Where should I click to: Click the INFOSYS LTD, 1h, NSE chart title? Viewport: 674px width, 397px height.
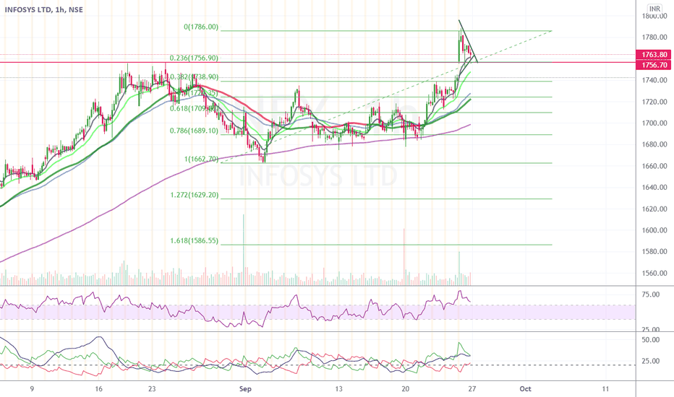(44, 9)
